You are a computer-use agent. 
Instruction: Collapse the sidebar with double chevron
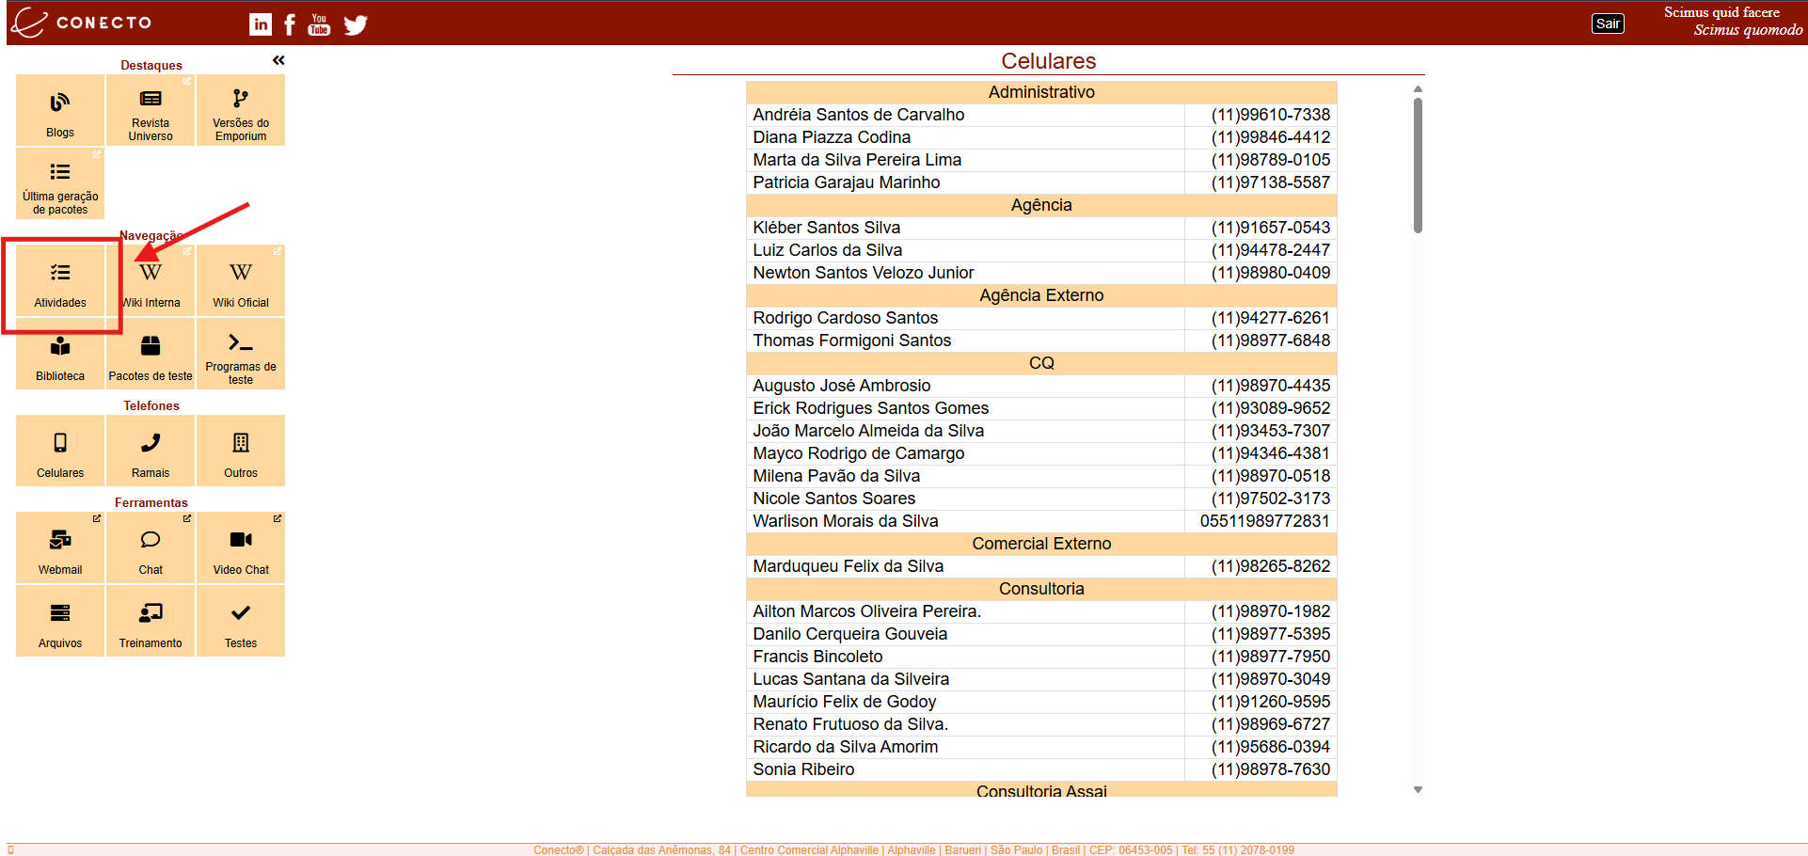[x=278, y=60]
